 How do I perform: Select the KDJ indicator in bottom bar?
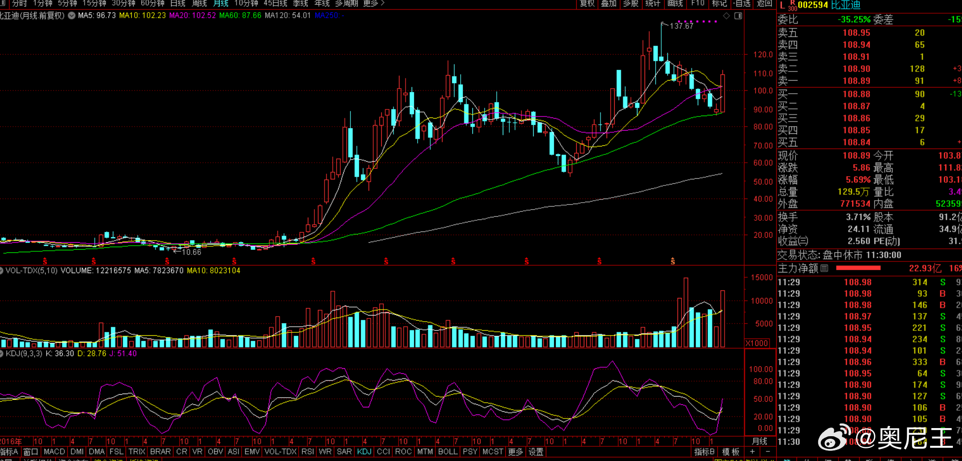364,451
